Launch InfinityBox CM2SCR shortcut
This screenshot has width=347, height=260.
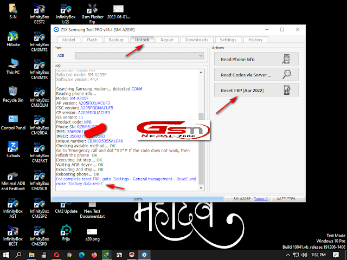click(x=40, y=180)
